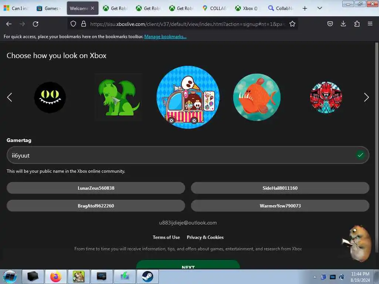Open the extensions puzzle icon

click(357, 24)
